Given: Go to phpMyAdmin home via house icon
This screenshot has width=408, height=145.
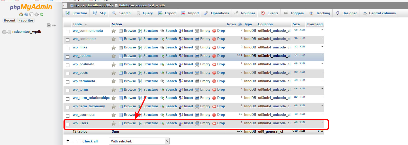Looking at the screenshot, I should click(x=21, y=15).
